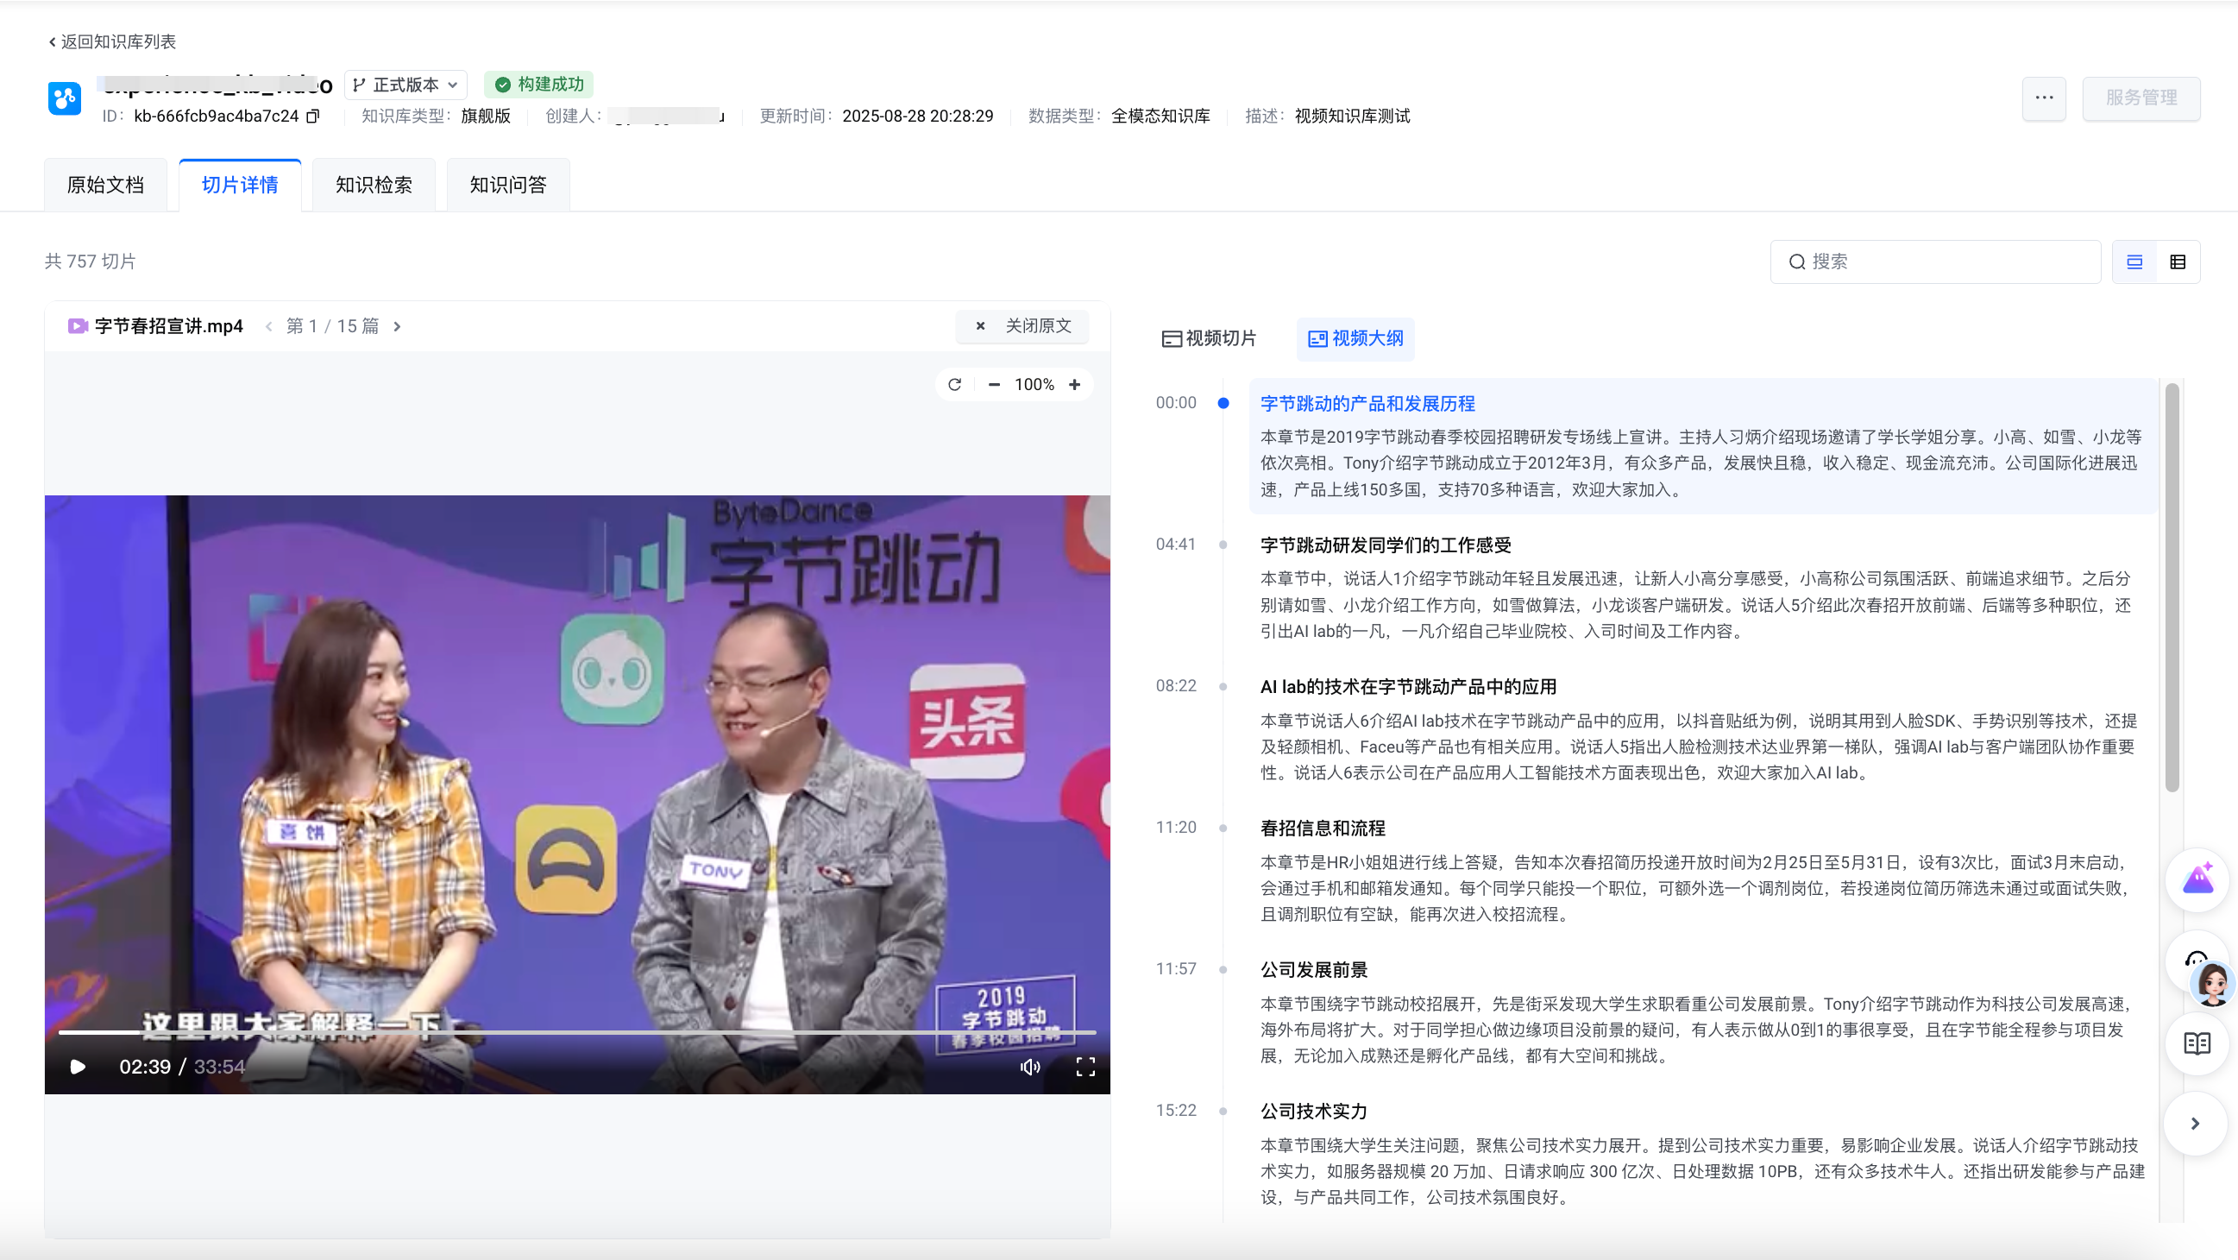The width and height of the screenshot is (2238, 1260).
Task: Open the 正式版本 version dropdown
Action: pos(405,85)
